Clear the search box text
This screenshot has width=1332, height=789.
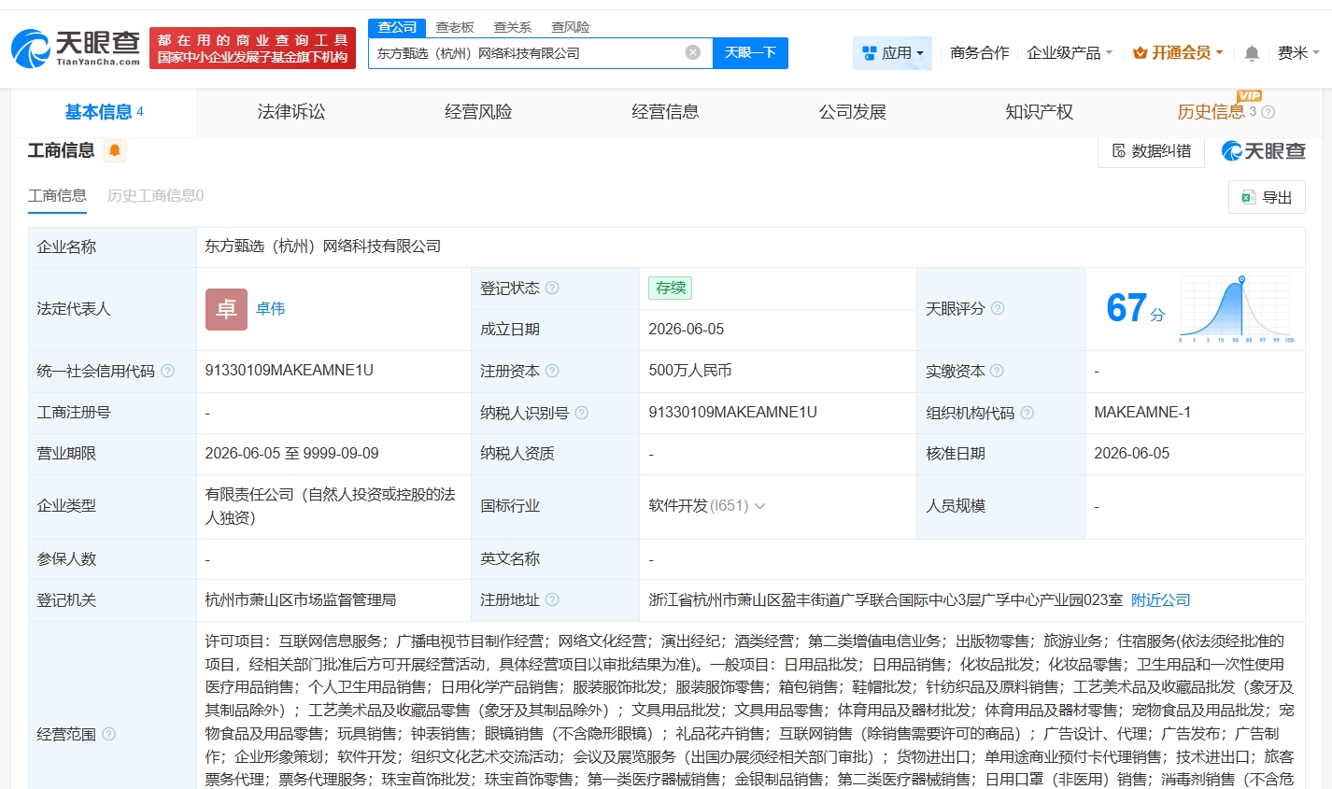click(x=692, y=52)
